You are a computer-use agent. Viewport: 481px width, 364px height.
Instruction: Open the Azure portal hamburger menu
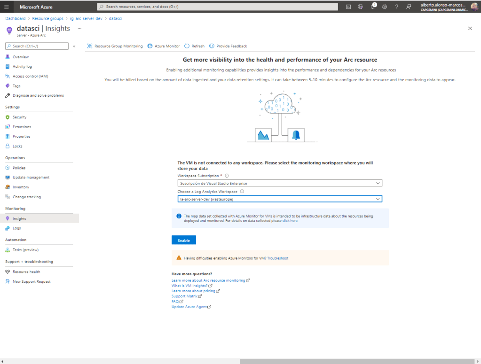click(x=7, y=7)
